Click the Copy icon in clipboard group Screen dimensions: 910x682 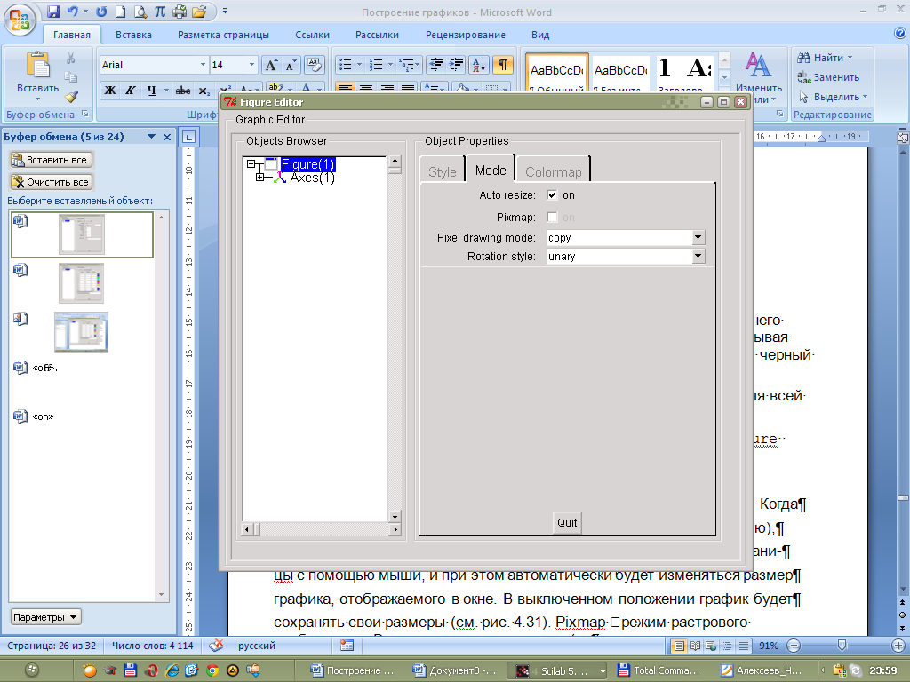point(71,77)
